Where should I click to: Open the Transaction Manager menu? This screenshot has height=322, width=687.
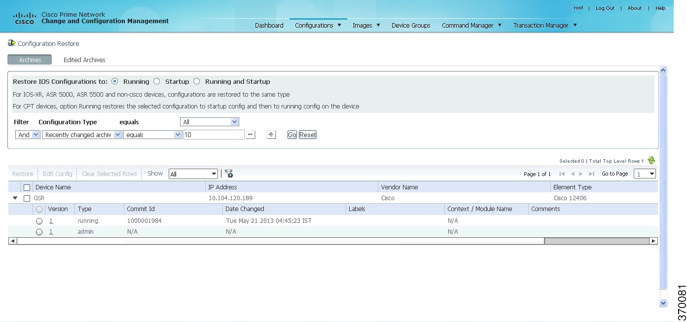[545, 25]
